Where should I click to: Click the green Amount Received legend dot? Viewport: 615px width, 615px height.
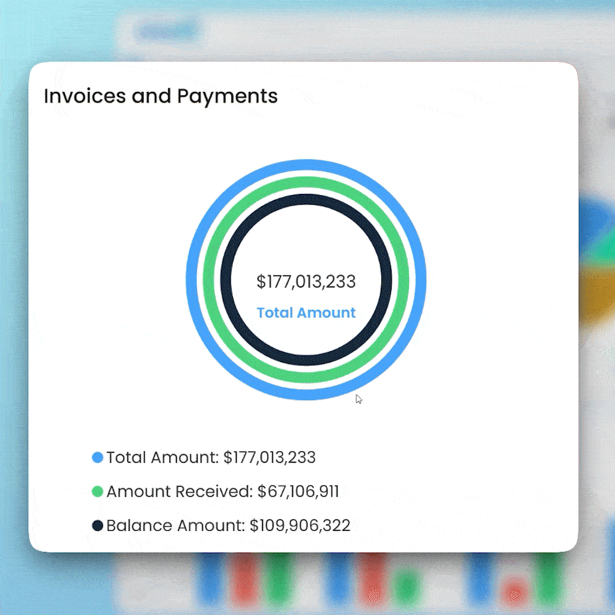[x=97, y=491]
